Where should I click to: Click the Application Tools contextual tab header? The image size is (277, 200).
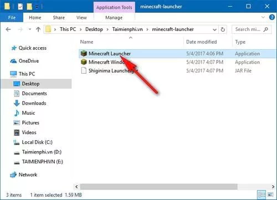(114, 7)
